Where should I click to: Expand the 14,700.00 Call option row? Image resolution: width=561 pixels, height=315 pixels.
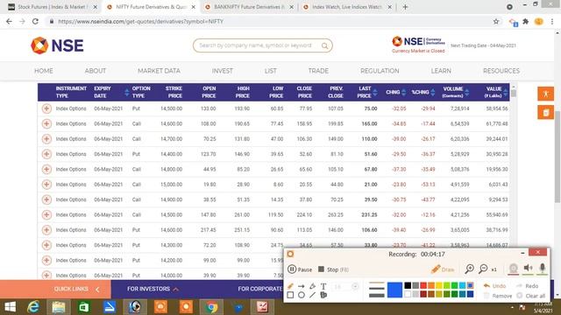46,139
